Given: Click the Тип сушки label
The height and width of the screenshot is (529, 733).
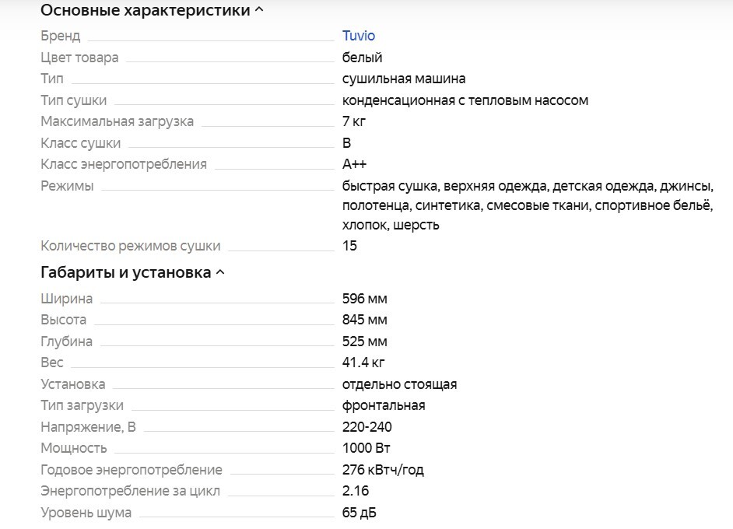Looking at the screenshot, I should 74,100.
